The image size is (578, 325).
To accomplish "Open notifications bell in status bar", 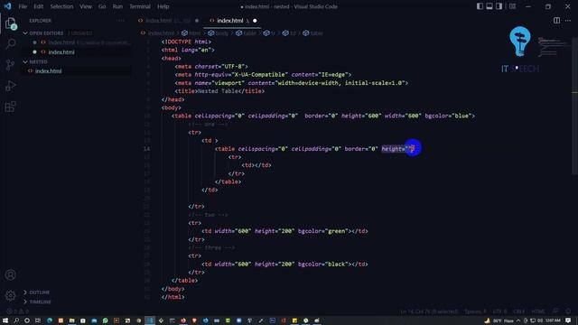I will point(568,311).
